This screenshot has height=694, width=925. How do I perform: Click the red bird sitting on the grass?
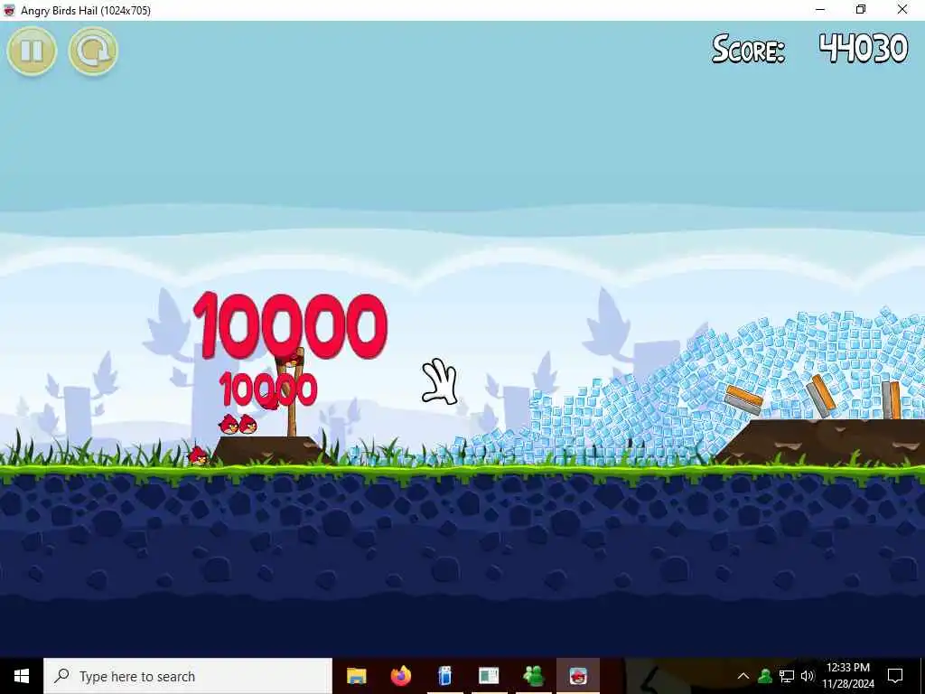click(x=198, y=455)
